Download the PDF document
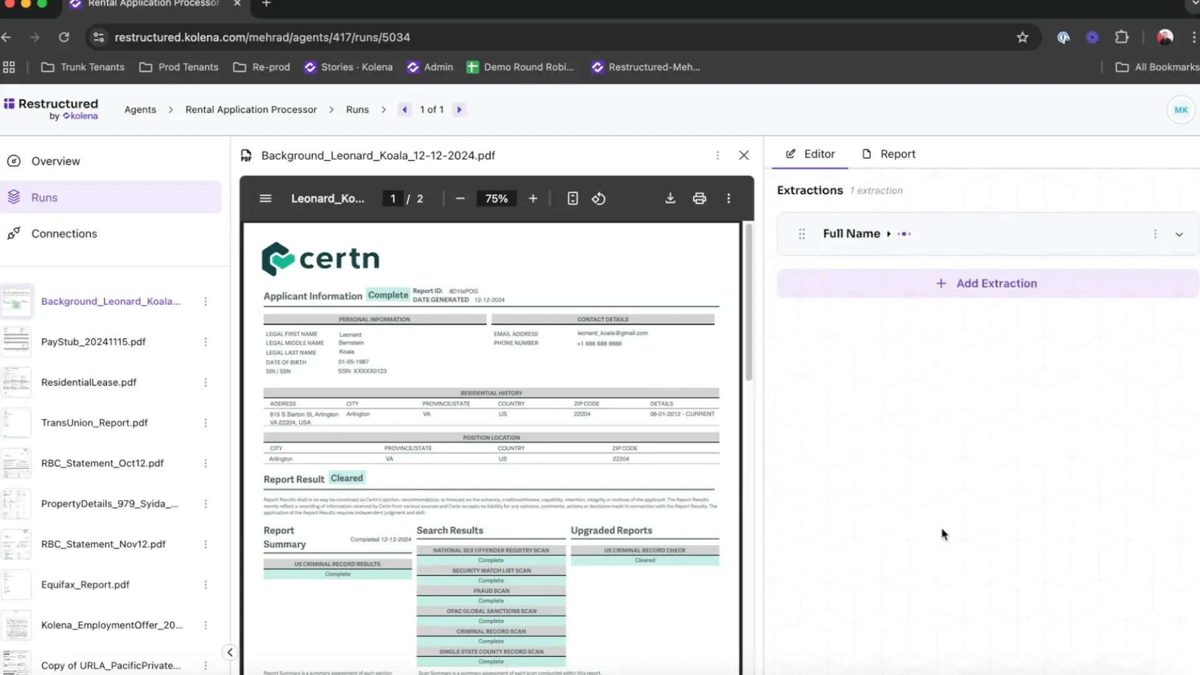This screenshot has width=1200, height=675. pyautogui.click(x=669, y=198)
